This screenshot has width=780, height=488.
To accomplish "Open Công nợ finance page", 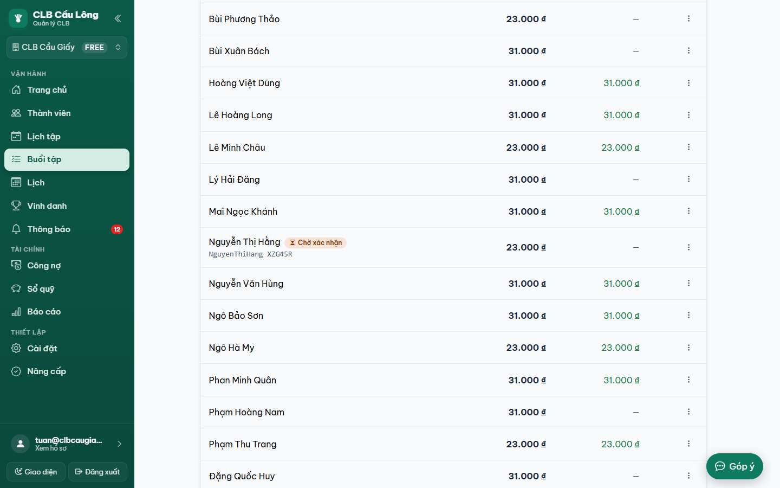I will 67,266.
